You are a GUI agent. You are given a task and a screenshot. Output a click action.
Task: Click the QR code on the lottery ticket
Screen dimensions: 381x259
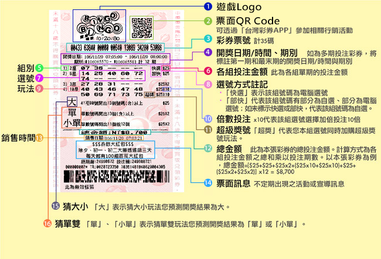(x=141, y=28)
